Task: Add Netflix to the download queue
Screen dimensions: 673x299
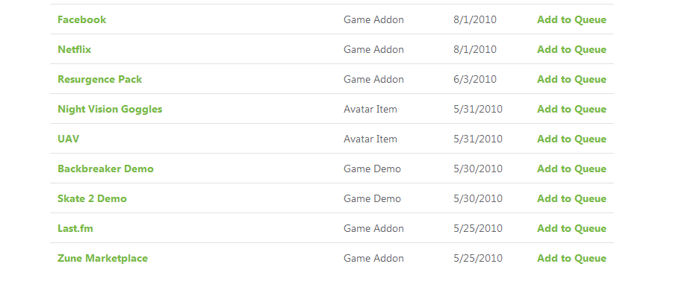Action: point(571,50)
